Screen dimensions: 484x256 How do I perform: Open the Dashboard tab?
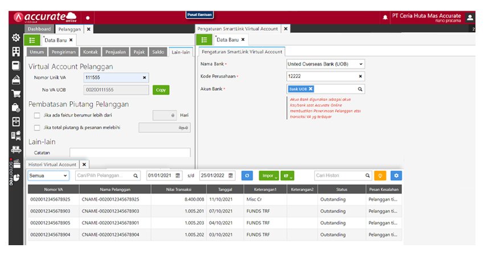[x=40, y=28]
